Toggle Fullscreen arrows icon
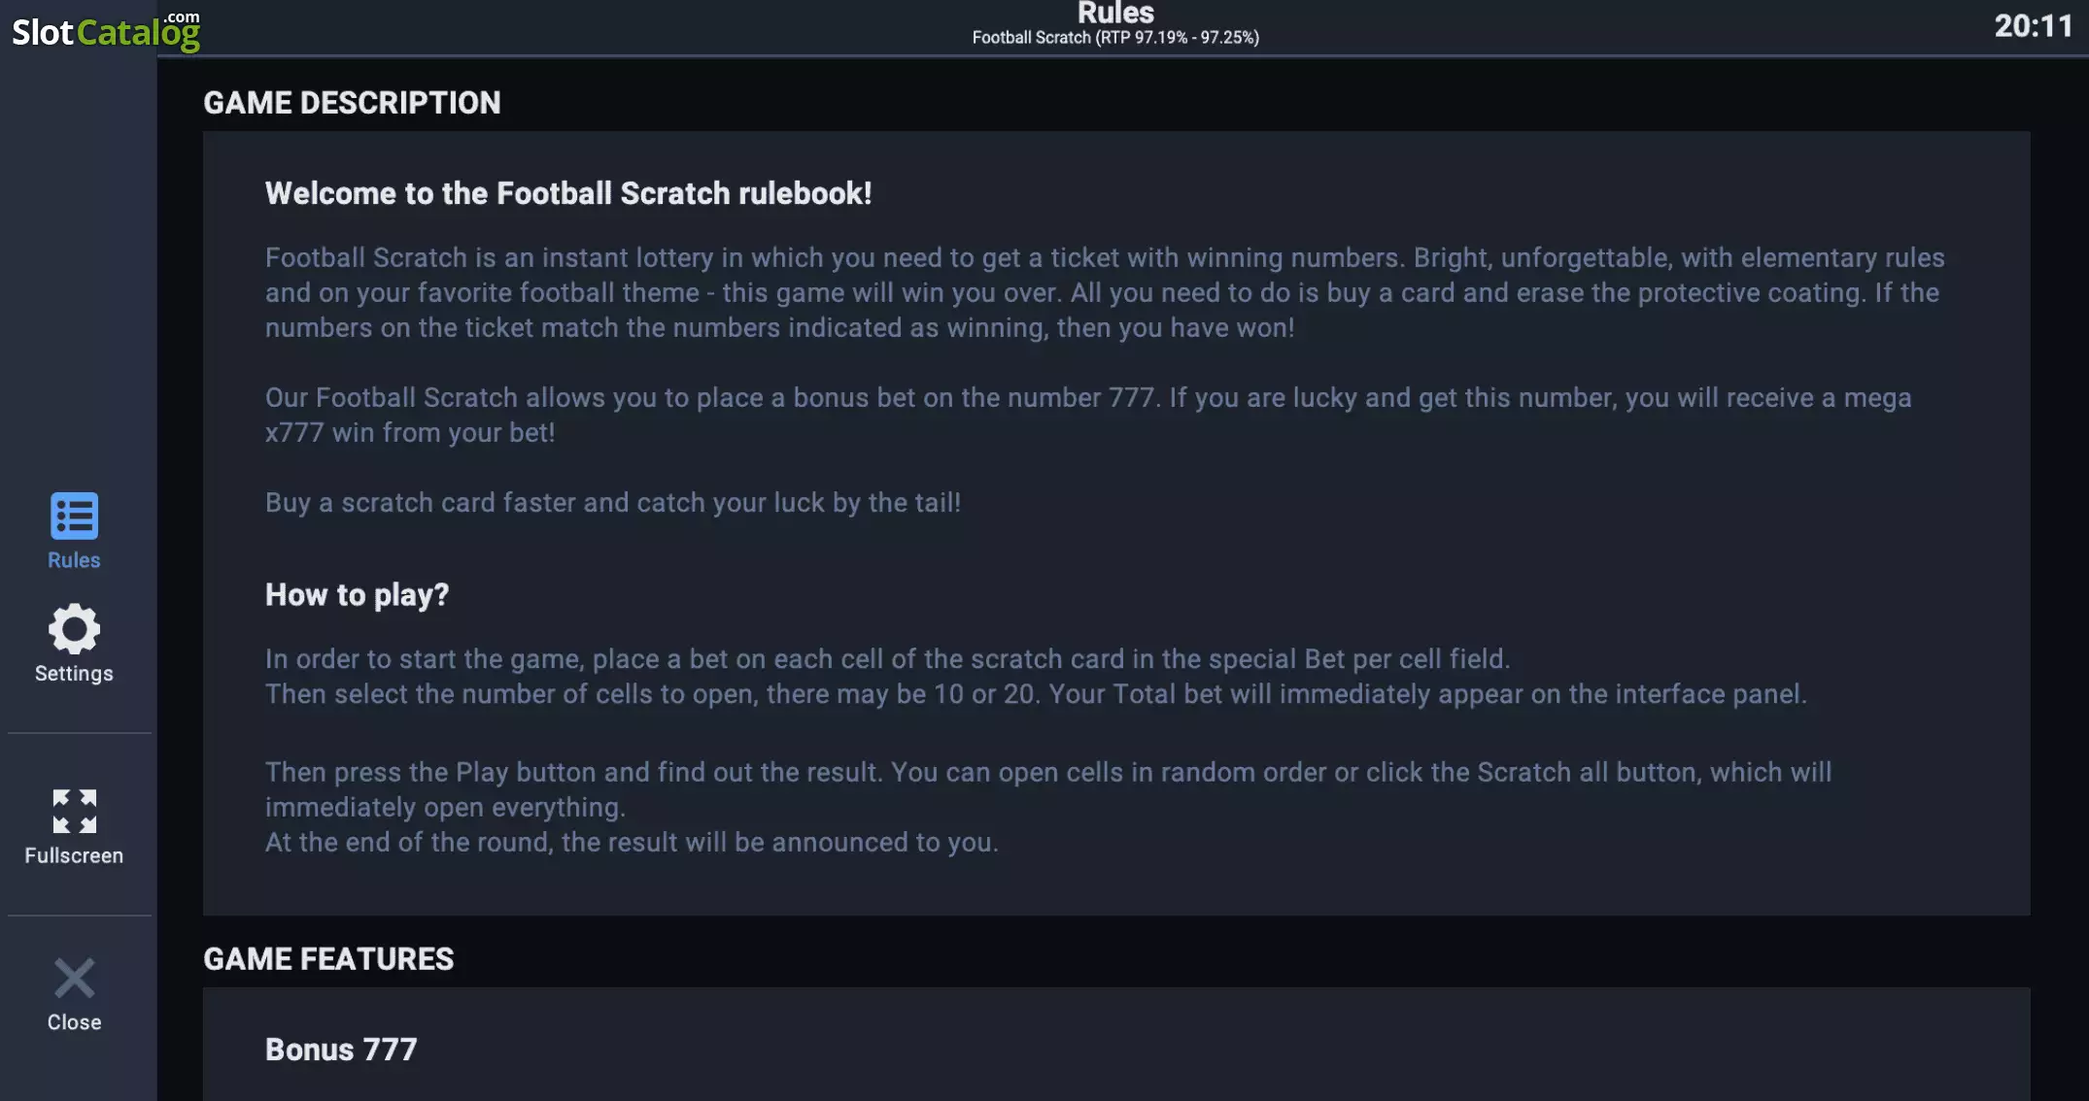 coord(74,811)
